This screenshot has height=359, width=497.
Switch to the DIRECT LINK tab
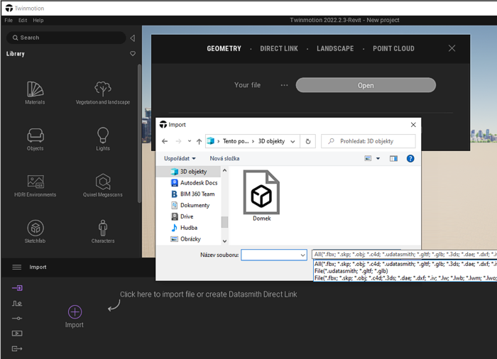[279, 48]
